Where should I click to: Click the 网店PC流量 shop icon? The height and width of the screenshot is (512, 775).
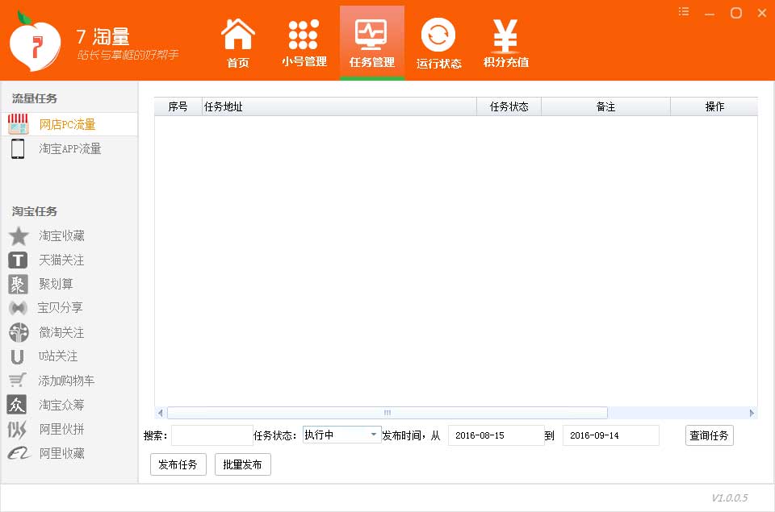pos(19,124)
